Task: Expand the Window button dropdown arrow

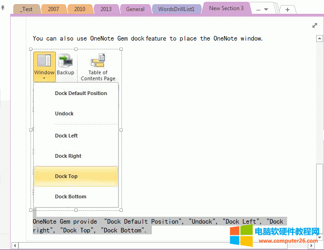Action: click(44, 78)
